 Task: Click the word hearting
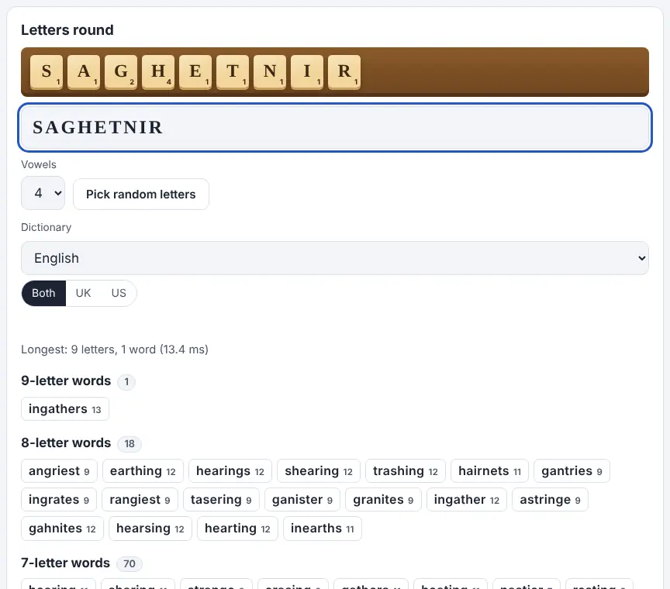(x=237, y=529)
